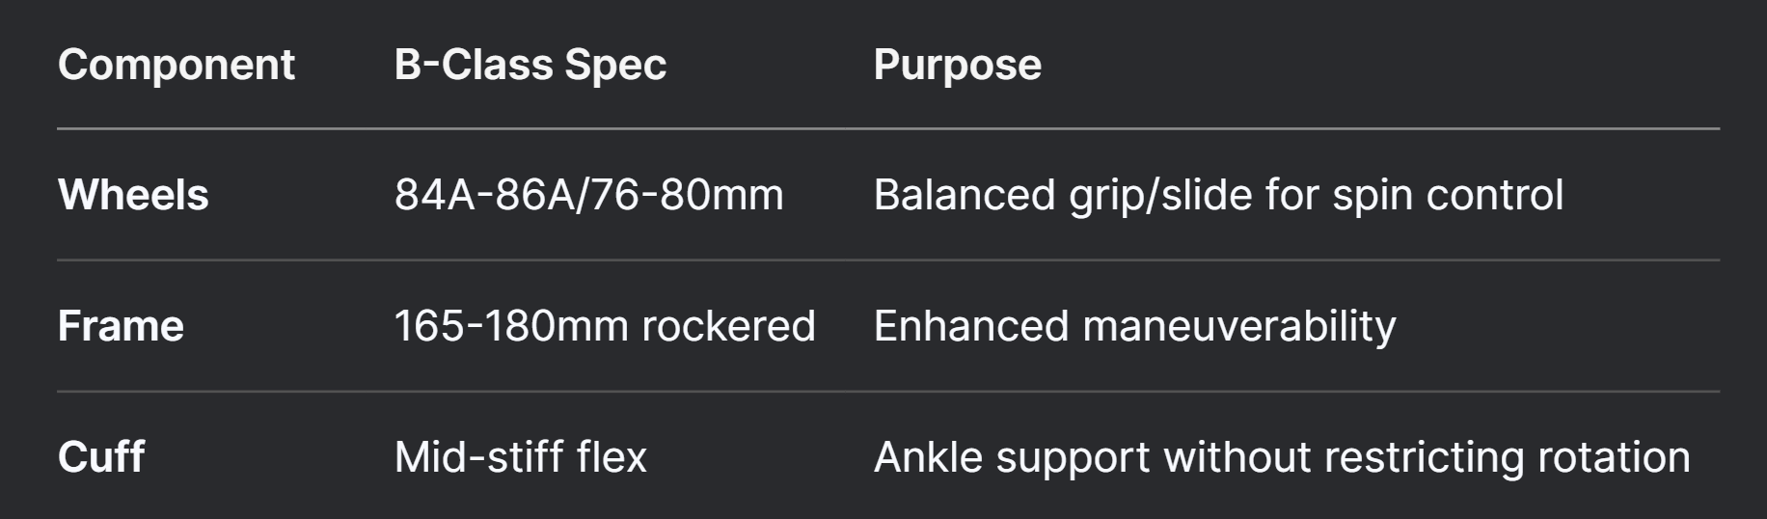Click the Mid-stiff flex spec cell
Image resolution: width=1767 pixels, height=519 pixels.
pos(521,456)
